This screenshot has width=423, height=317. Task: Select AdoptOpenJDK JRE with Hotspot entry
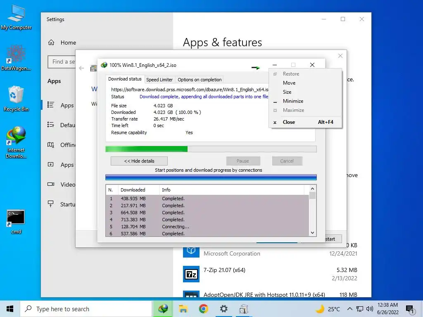(x=270, y=294)
